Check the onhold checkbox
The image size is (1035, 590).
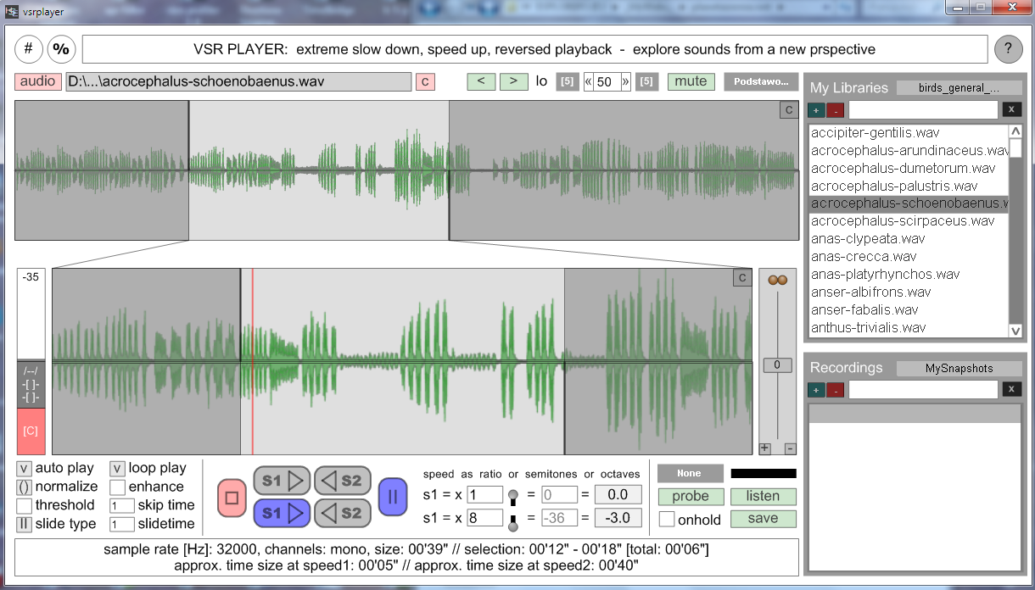667,520
